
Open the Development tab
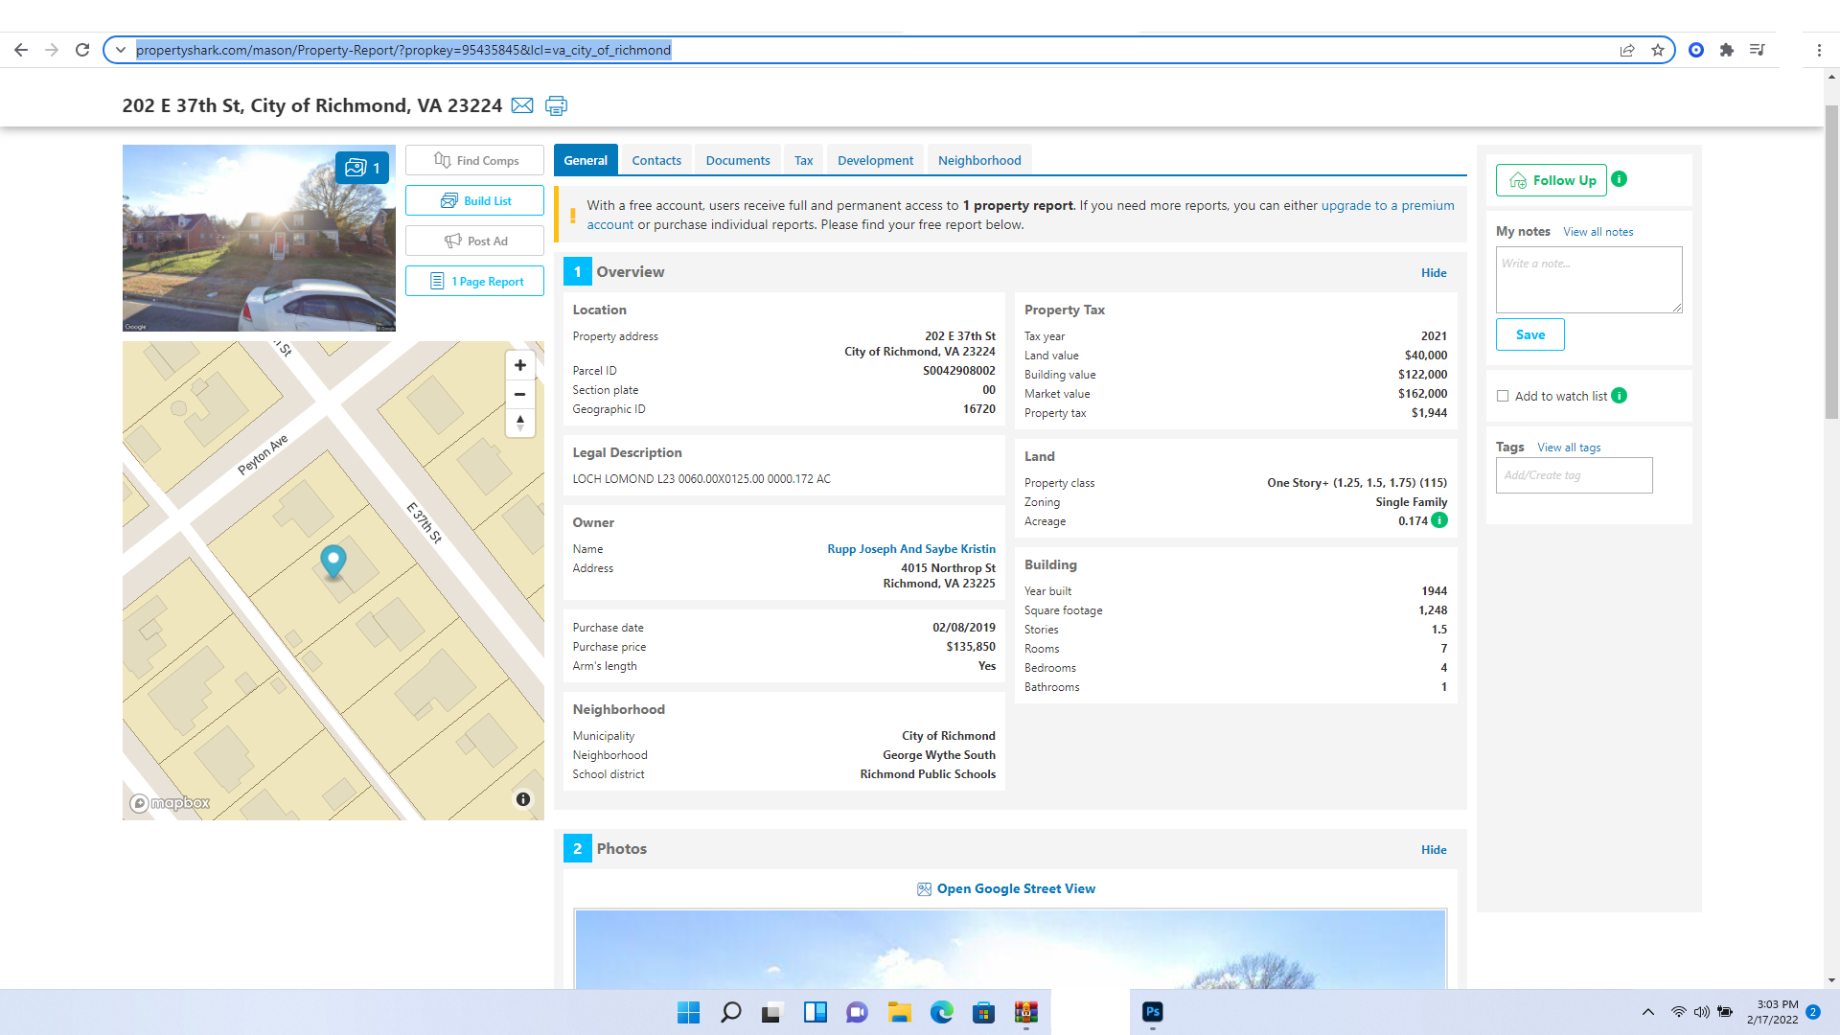[x=876, y=160]
